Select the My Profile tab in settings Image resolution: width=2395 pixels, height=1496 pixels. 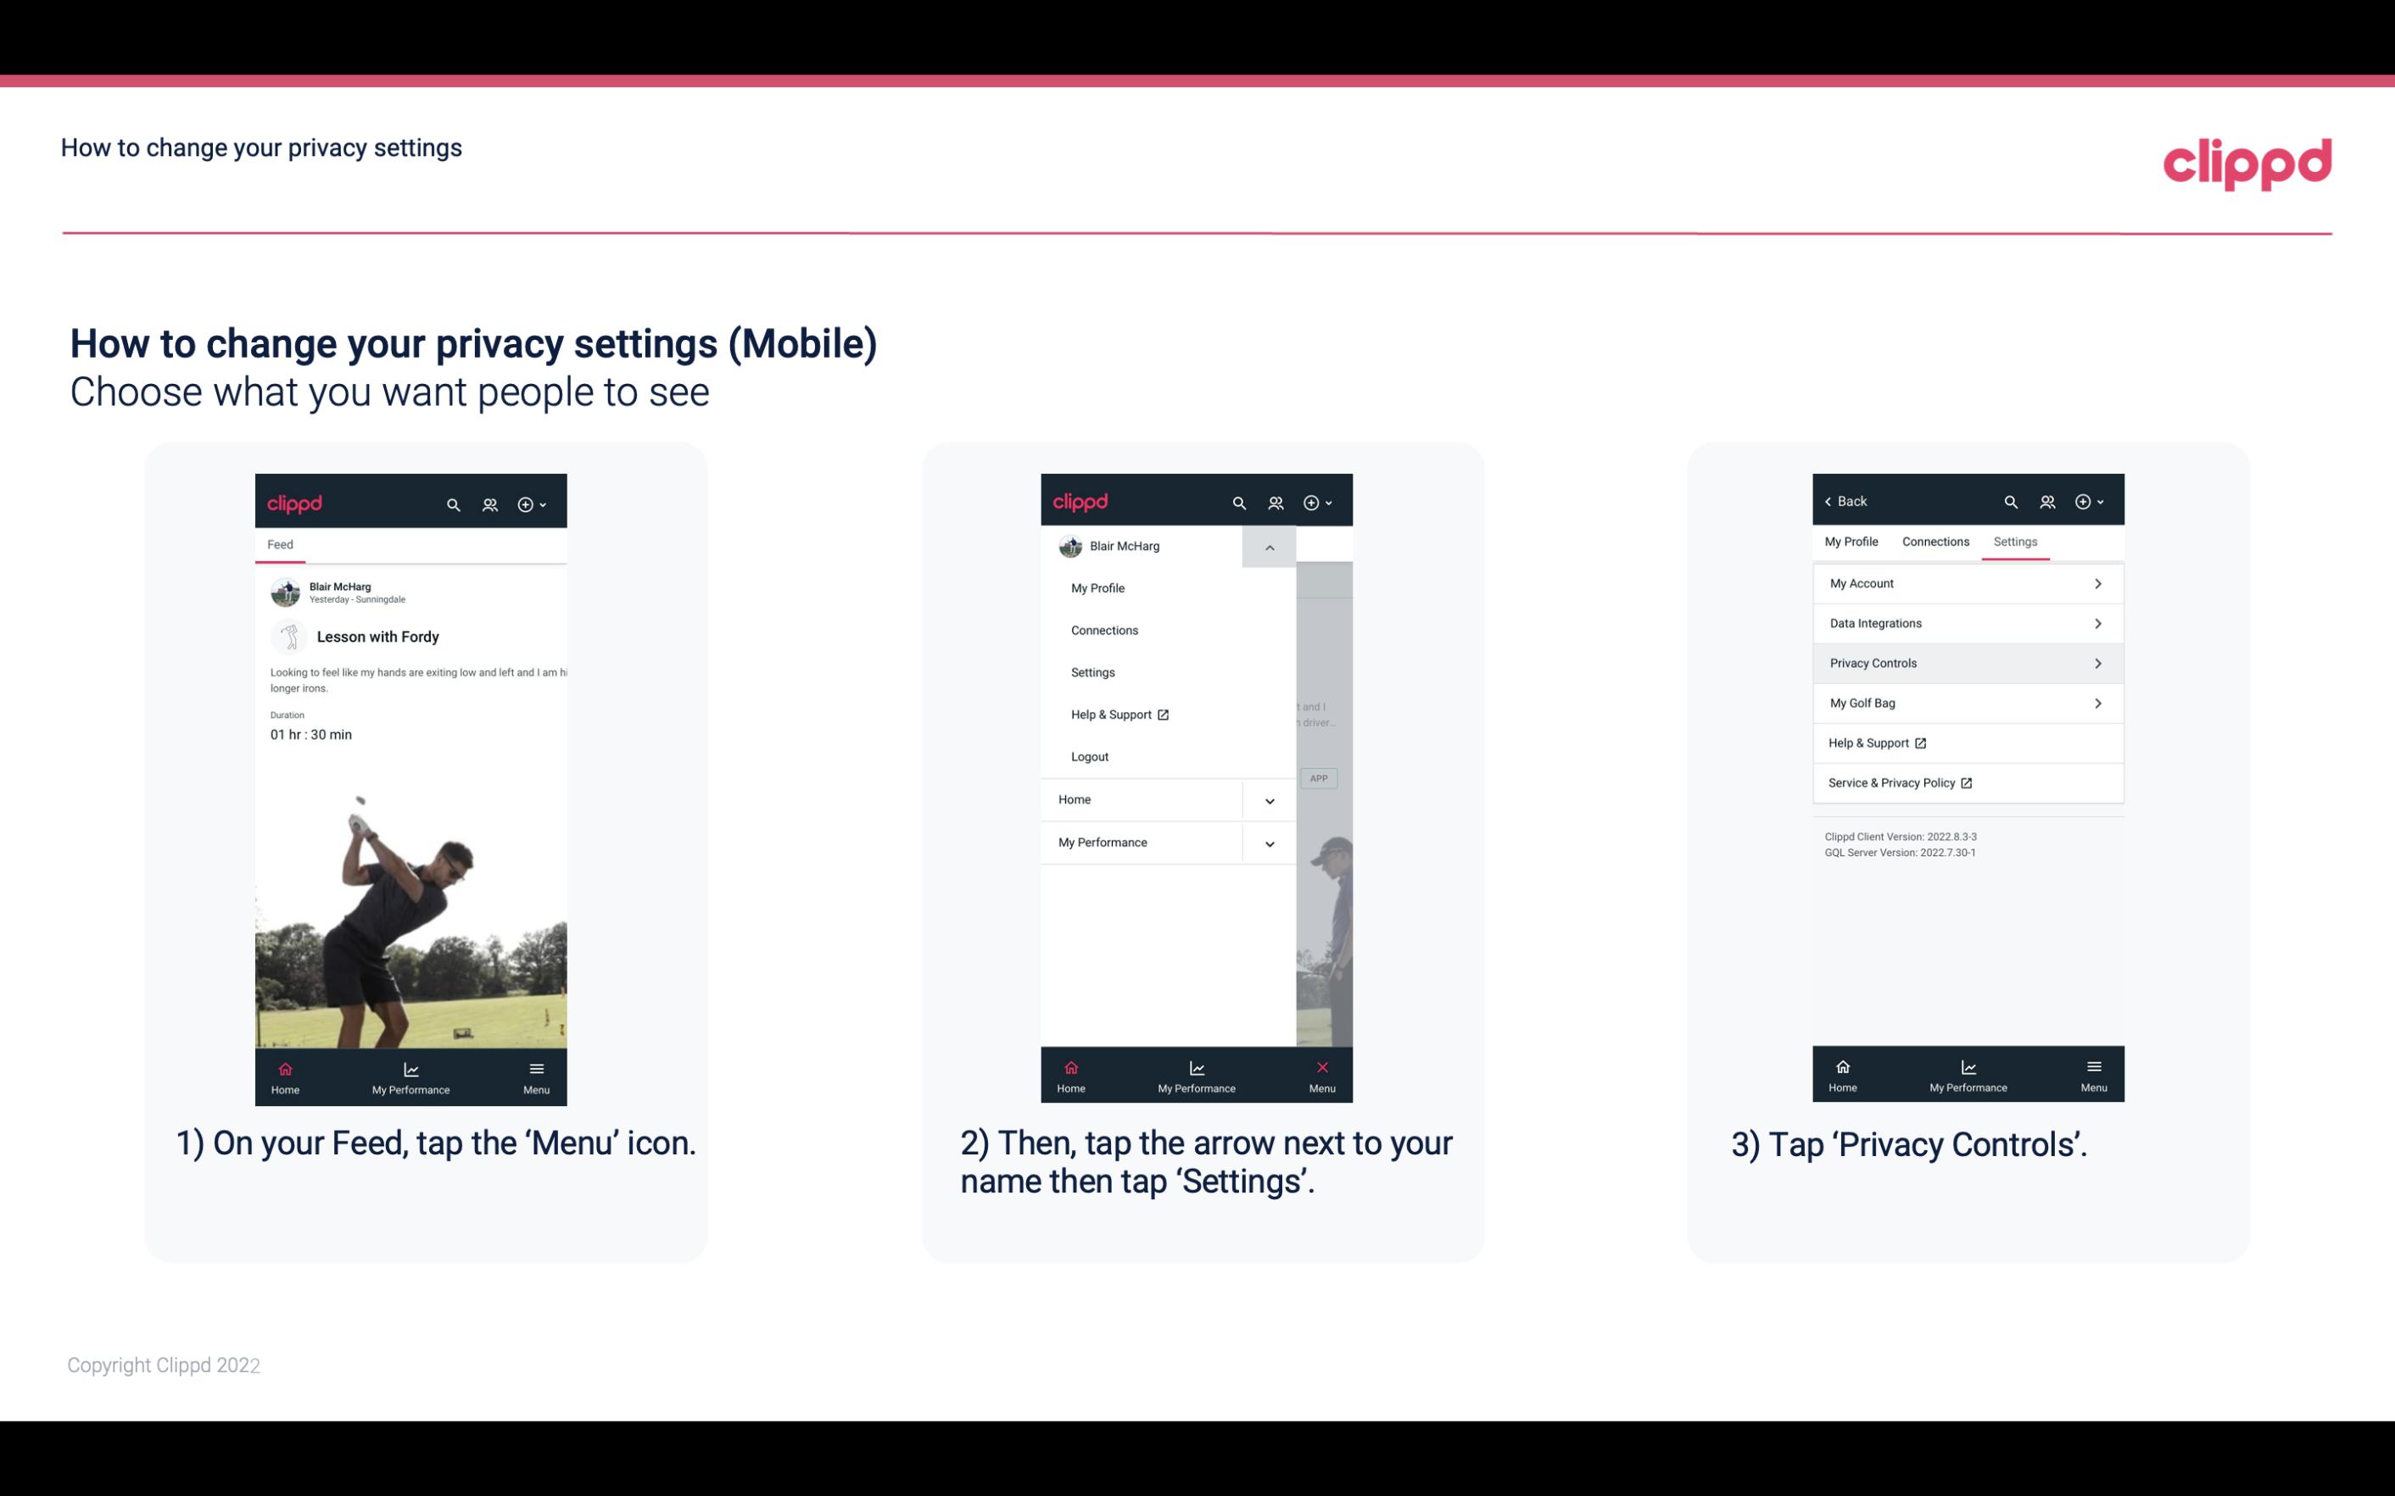tap(1852, 541)
